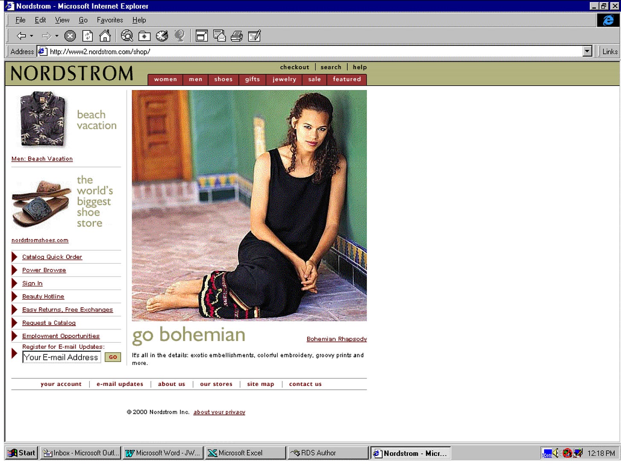Click site map footer link

coord(261,384)
